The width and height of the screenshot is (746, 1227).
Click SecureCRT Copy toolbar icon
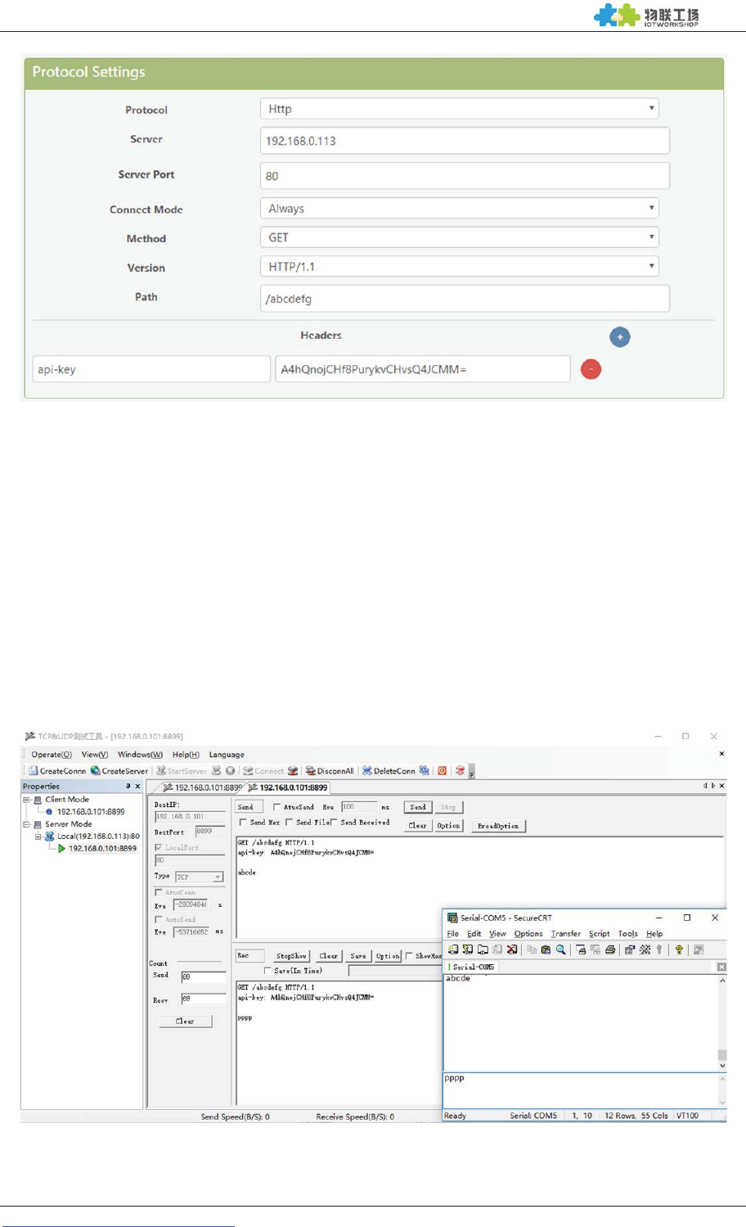tap(532, 950)
